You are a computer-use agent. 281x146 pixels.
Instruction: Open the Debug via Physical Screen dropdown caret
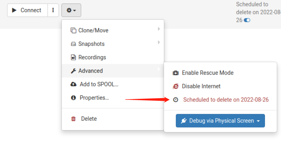coord(258,121)
